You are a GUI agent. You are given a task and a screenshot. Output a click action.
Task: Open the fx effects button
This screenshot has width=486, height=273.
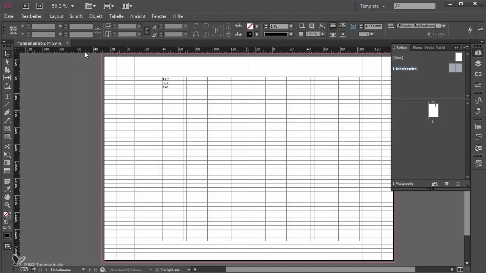(322, 26)
